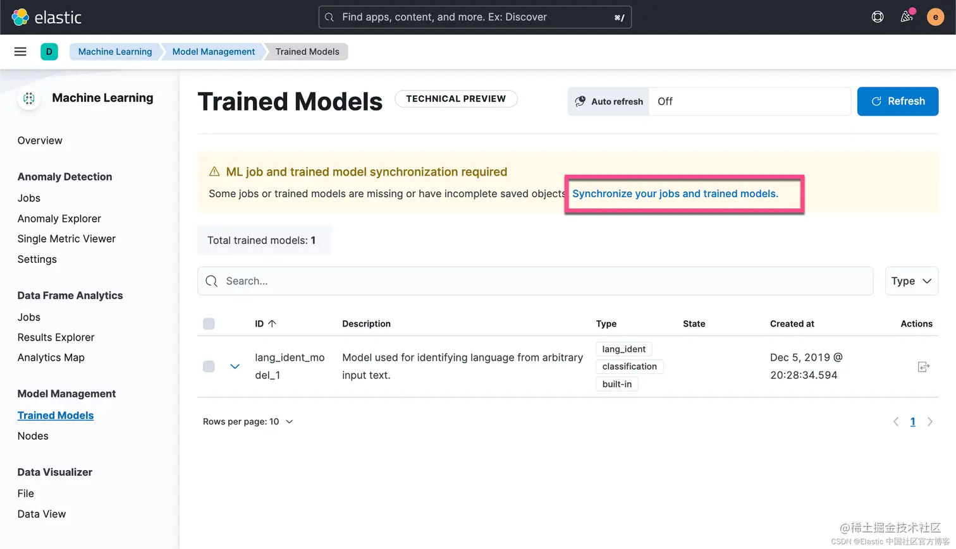
Task: Open Data Frame Analytics Jobs
Action: point(29,317)
